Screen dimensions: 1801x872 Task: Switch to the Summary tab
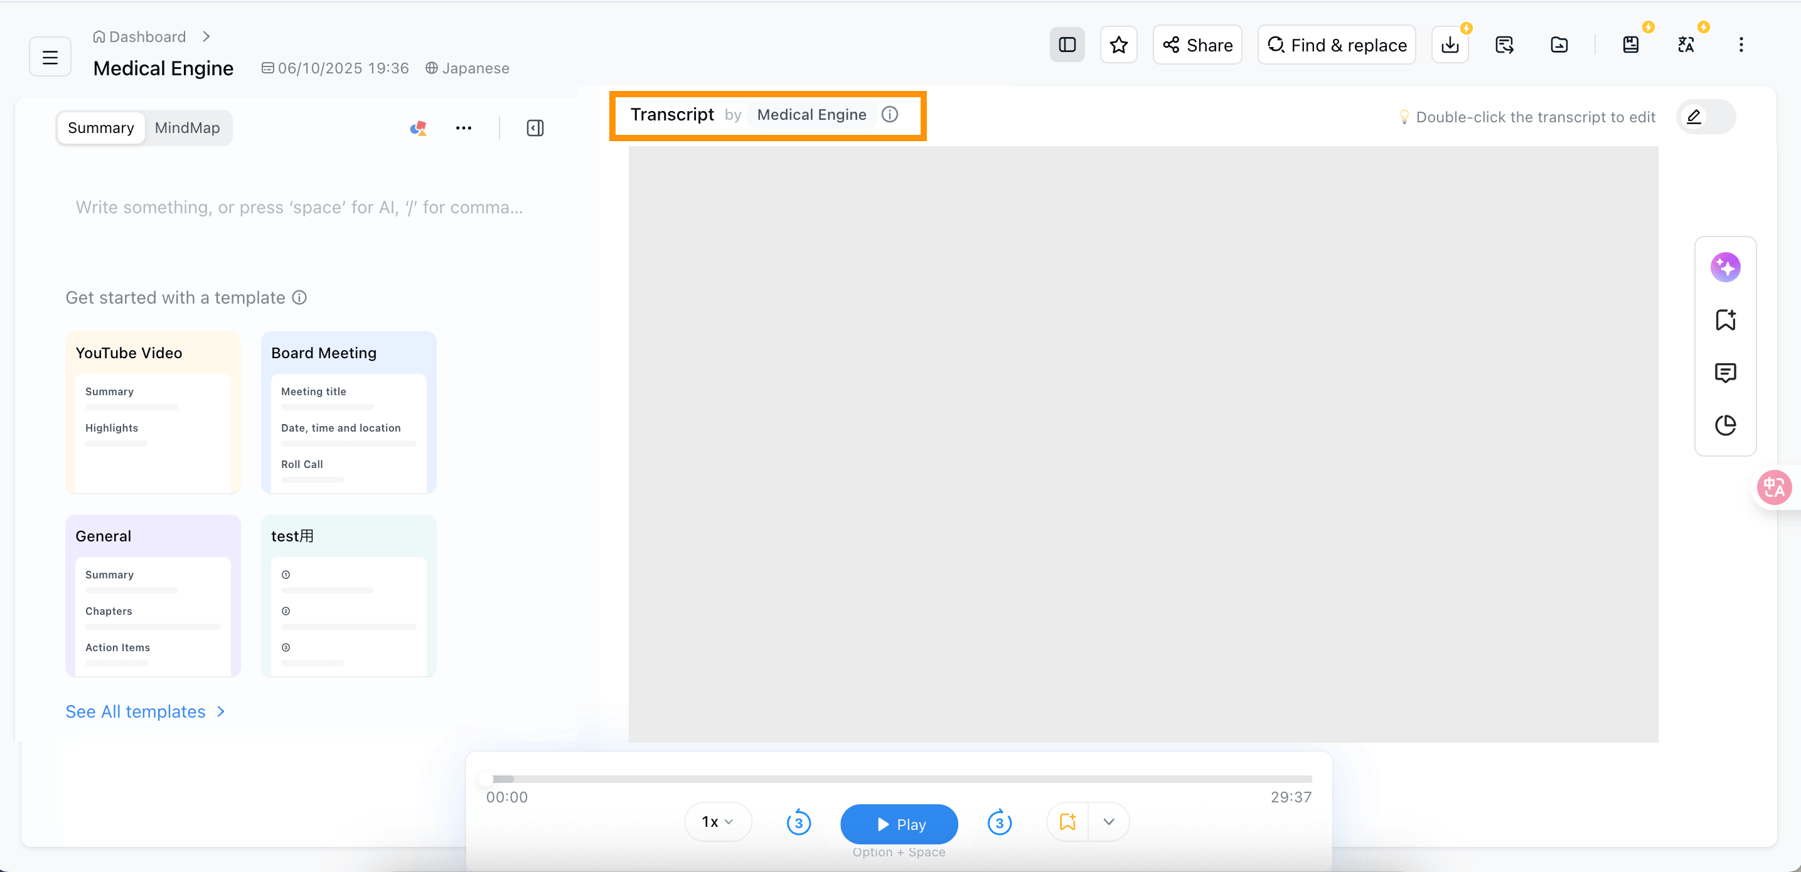pos(100,128)
